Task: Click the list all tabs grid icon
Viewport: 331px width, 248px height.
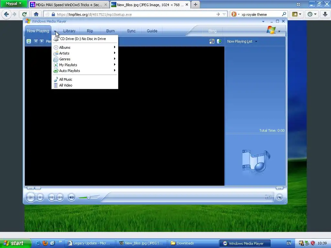Action: click(298, 5)
